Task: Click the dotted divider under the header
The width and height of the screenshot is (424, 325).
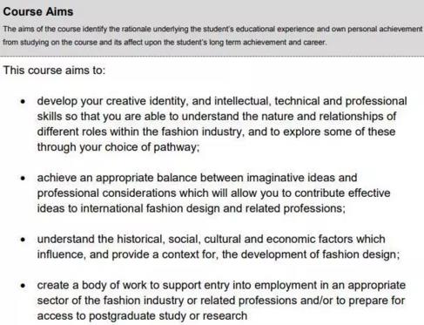Action: pyautogui.click(x=212, y=57)
